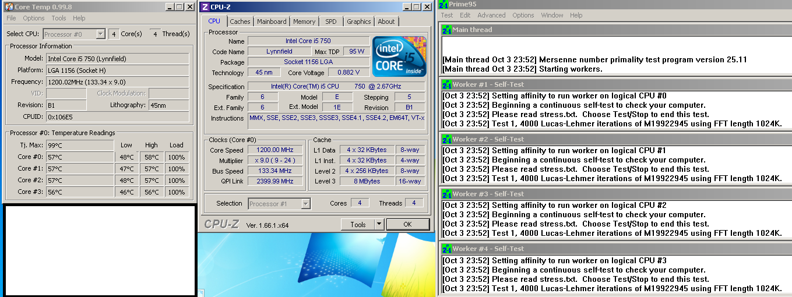This screenshot has width=792, height=297.
Task: Click Core #0 temperature 57°C
Action: pyautogui.click(x=79, y=157)
